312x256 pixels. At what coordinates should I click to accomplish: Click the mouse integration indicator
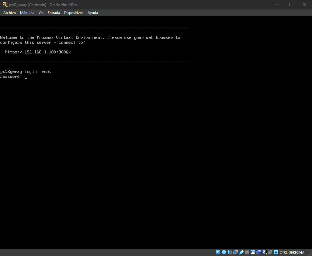270,252
